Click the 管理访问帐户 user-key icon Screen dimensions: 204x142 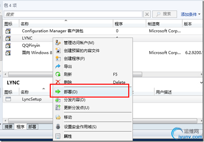coord(58,43)
